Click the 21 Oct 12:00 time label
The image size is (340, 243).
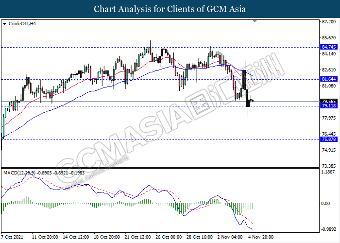click(138, 237)
